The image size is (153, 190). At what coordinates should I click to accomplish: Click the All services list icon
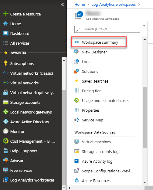[x=5, y=43]
